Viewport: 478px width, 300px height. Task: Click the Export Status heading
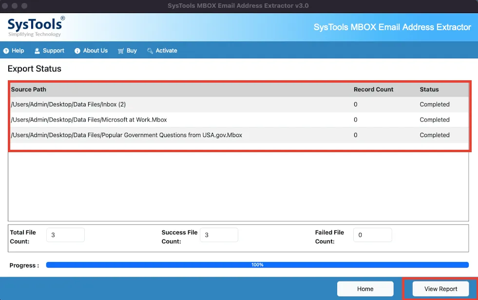(35, 69)
